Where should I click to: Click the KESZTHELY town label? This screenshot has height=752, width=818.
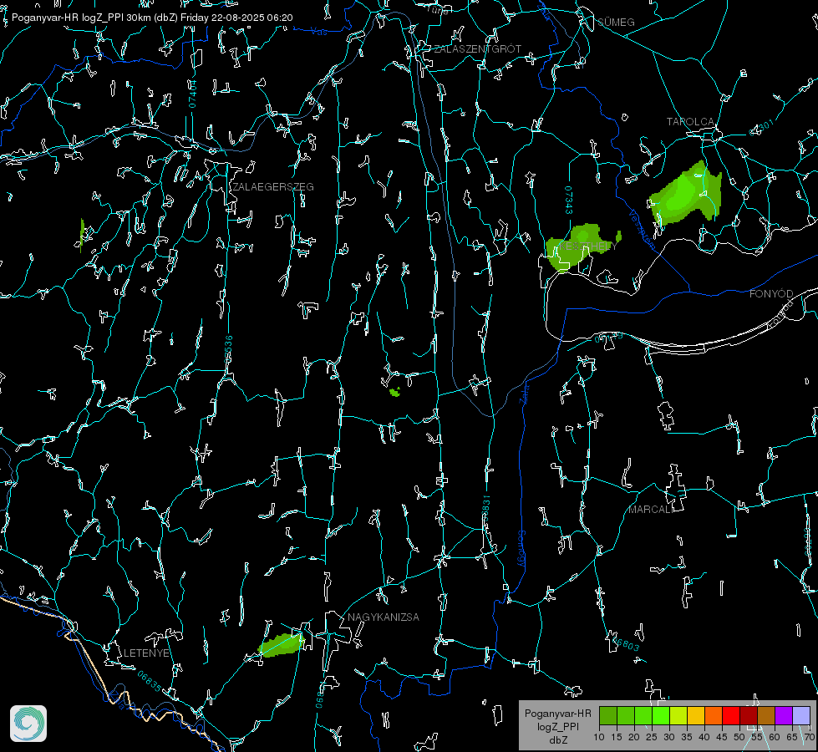(x=588, y=246)
